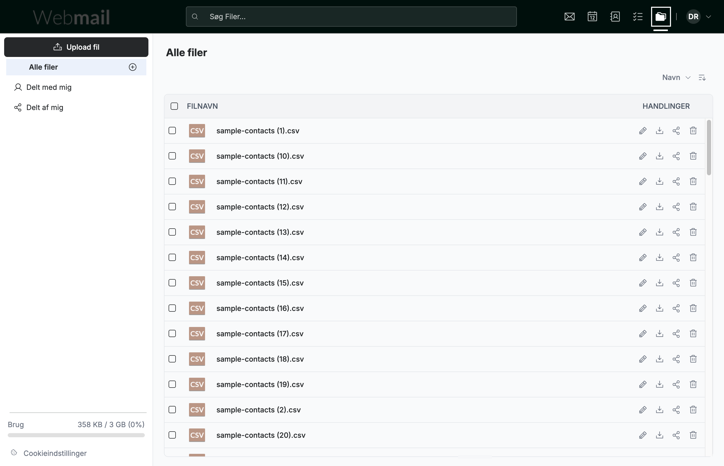Click CSV file icon of sample-contacts (12).csv

tap(197, 207)
